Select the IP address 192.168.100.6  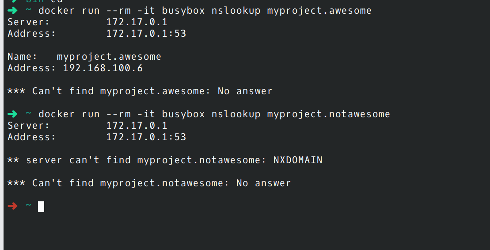103,68
